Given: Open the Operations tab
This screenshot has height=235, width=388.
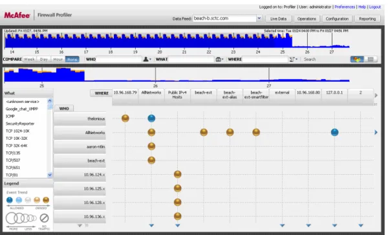Looking at the screenshot, I should point(307,19).
